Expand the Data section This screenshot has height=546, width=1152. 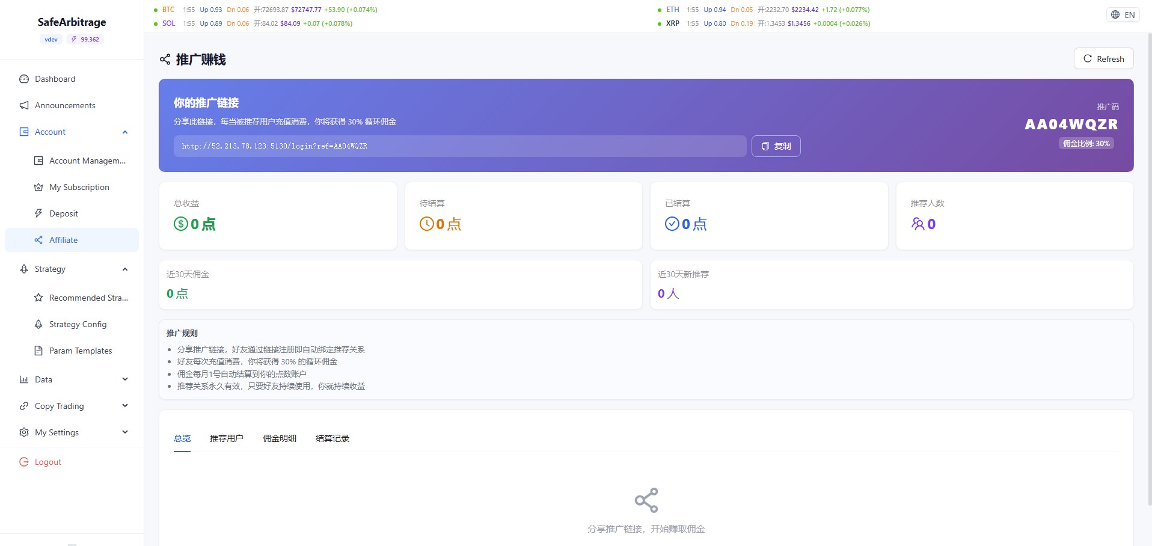(124, 379)
